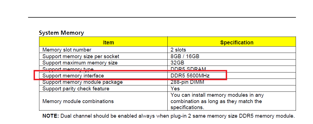Click Support memory type label
The image size is (313, 124).
point(68,69)
